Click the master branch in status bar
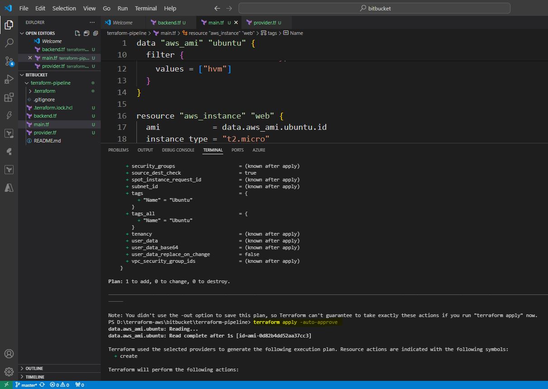 tap(28, 385)
